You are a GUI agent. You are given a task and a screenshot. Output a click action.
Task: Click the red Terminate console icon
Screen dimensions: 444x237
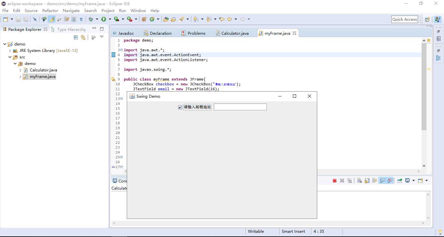pos(334,181)
